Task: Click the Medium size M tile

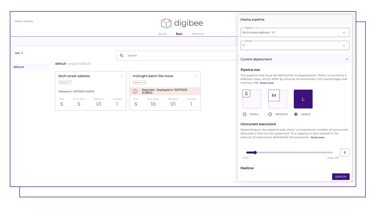Action: [277, 99]
